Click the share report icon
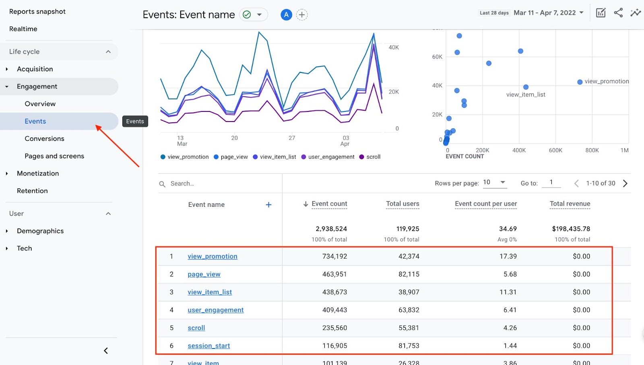Screen dimensions: 644x365 tap(618, 13)
